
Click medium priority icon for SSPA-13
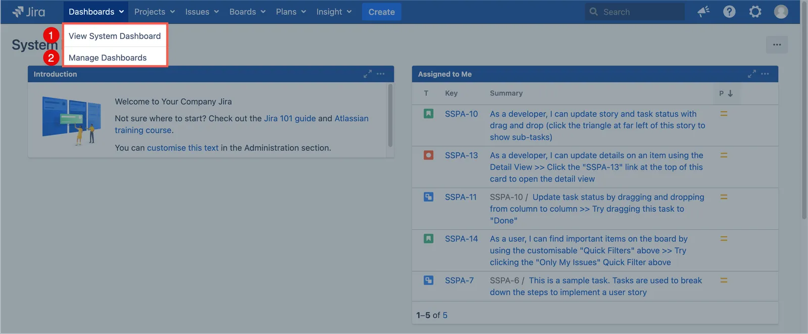(724, 155)
